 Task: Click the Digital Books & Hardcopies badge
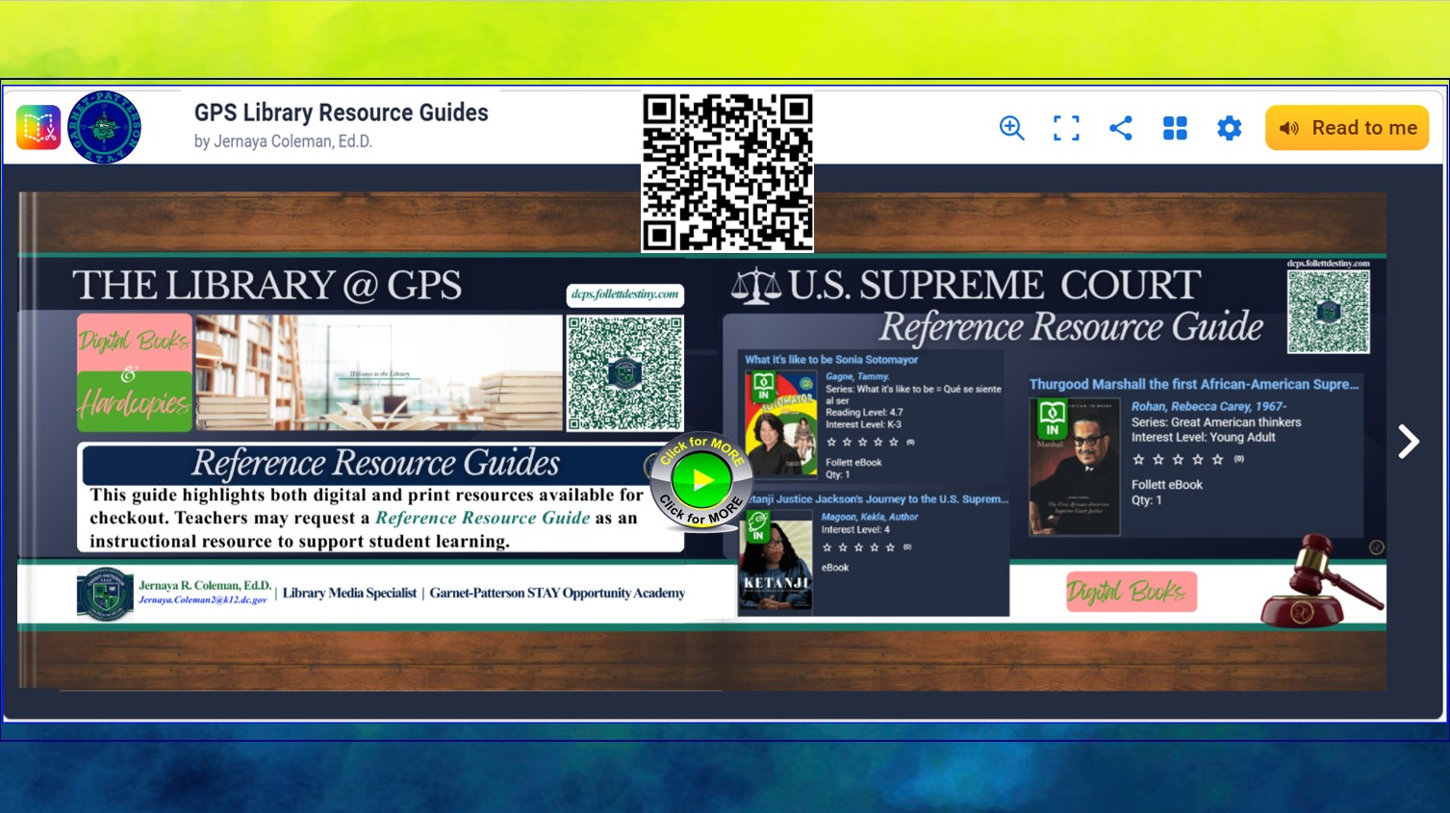[x=135, y=371]
